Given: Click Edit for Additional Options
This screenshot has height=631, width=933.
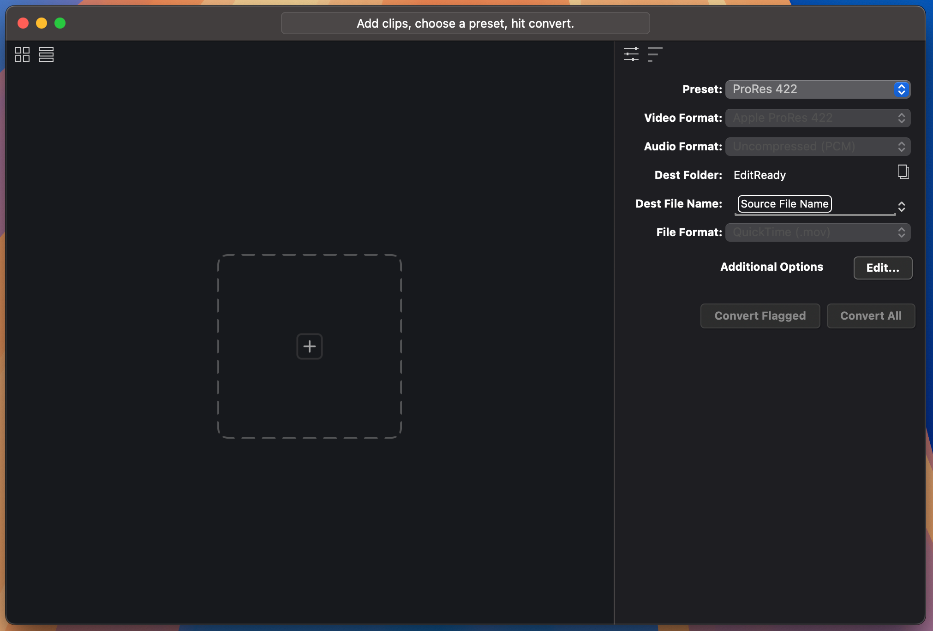Looking at the screenshot, I should click(x=882, y=268).
